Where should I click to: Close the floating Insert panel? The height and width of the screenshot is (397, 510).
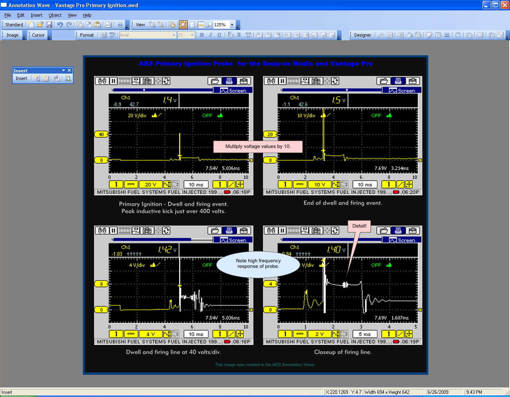(x=69, y=70)
